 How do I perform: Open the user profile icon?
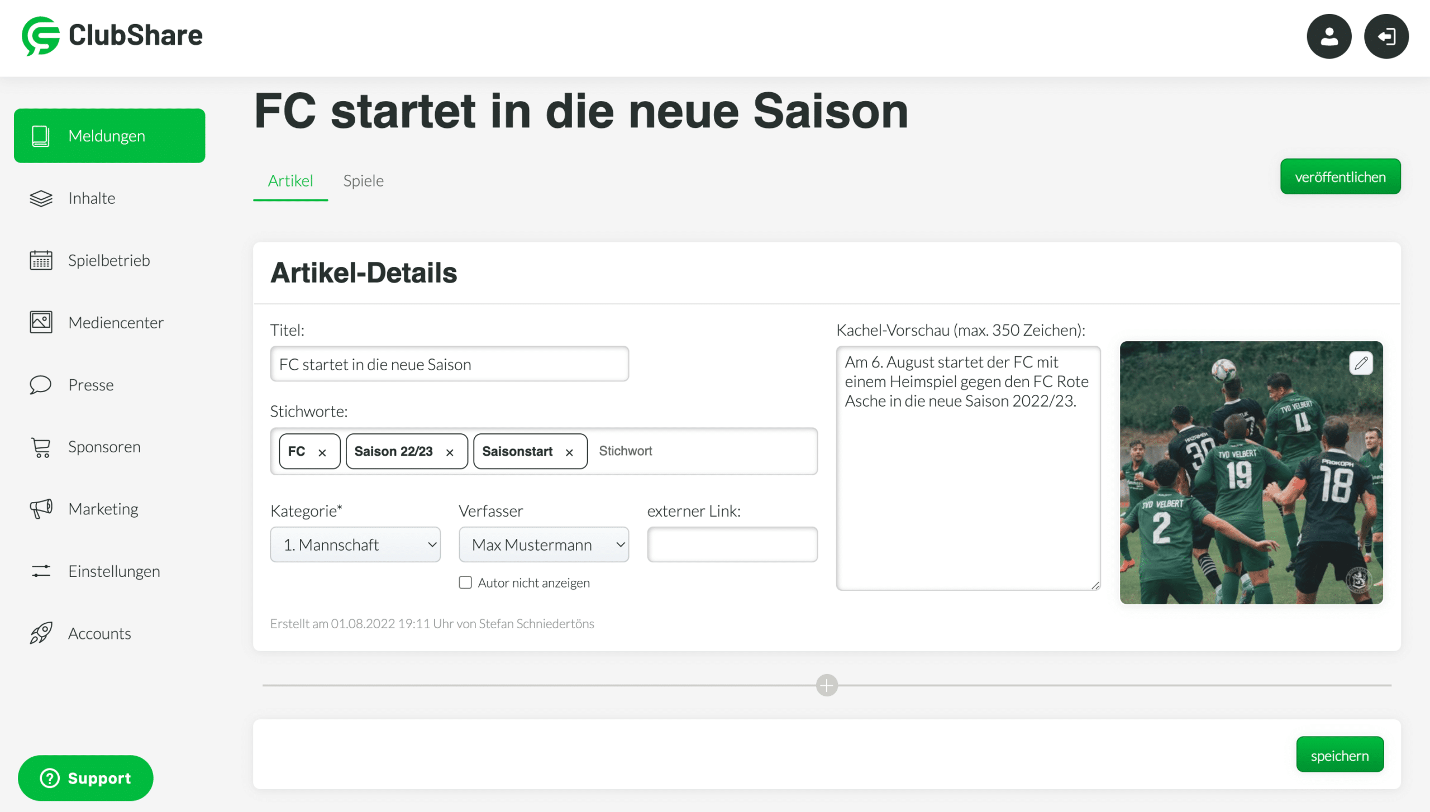(1328, 37)
